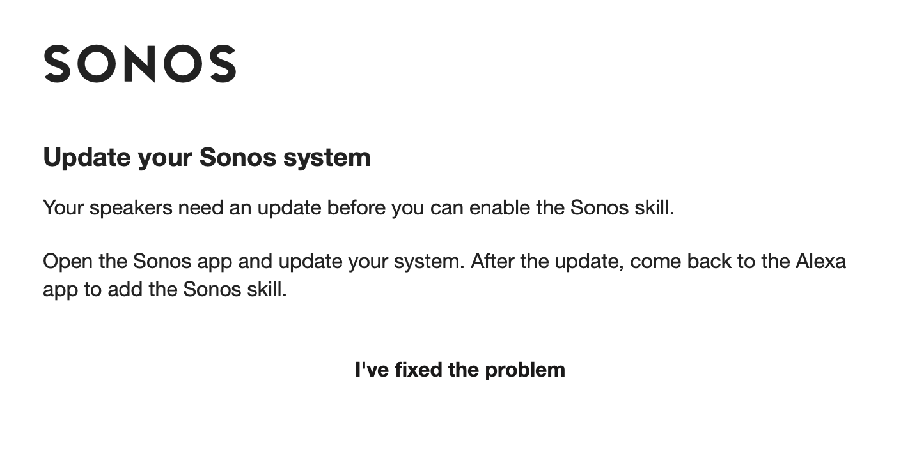
Task: Click the word "speakers" in first sentence
Action: click(x=131, y=209)
